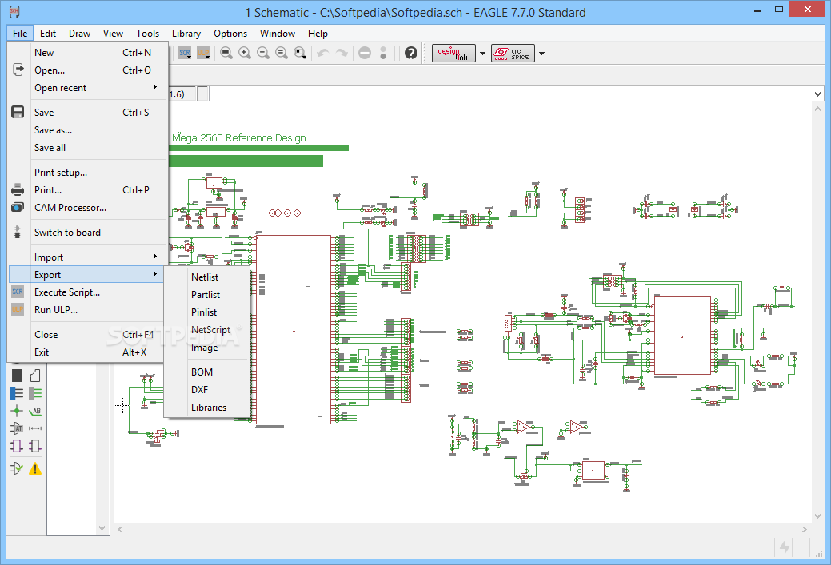Choose Run ULP... menu entry

click(x=86, y=310)
